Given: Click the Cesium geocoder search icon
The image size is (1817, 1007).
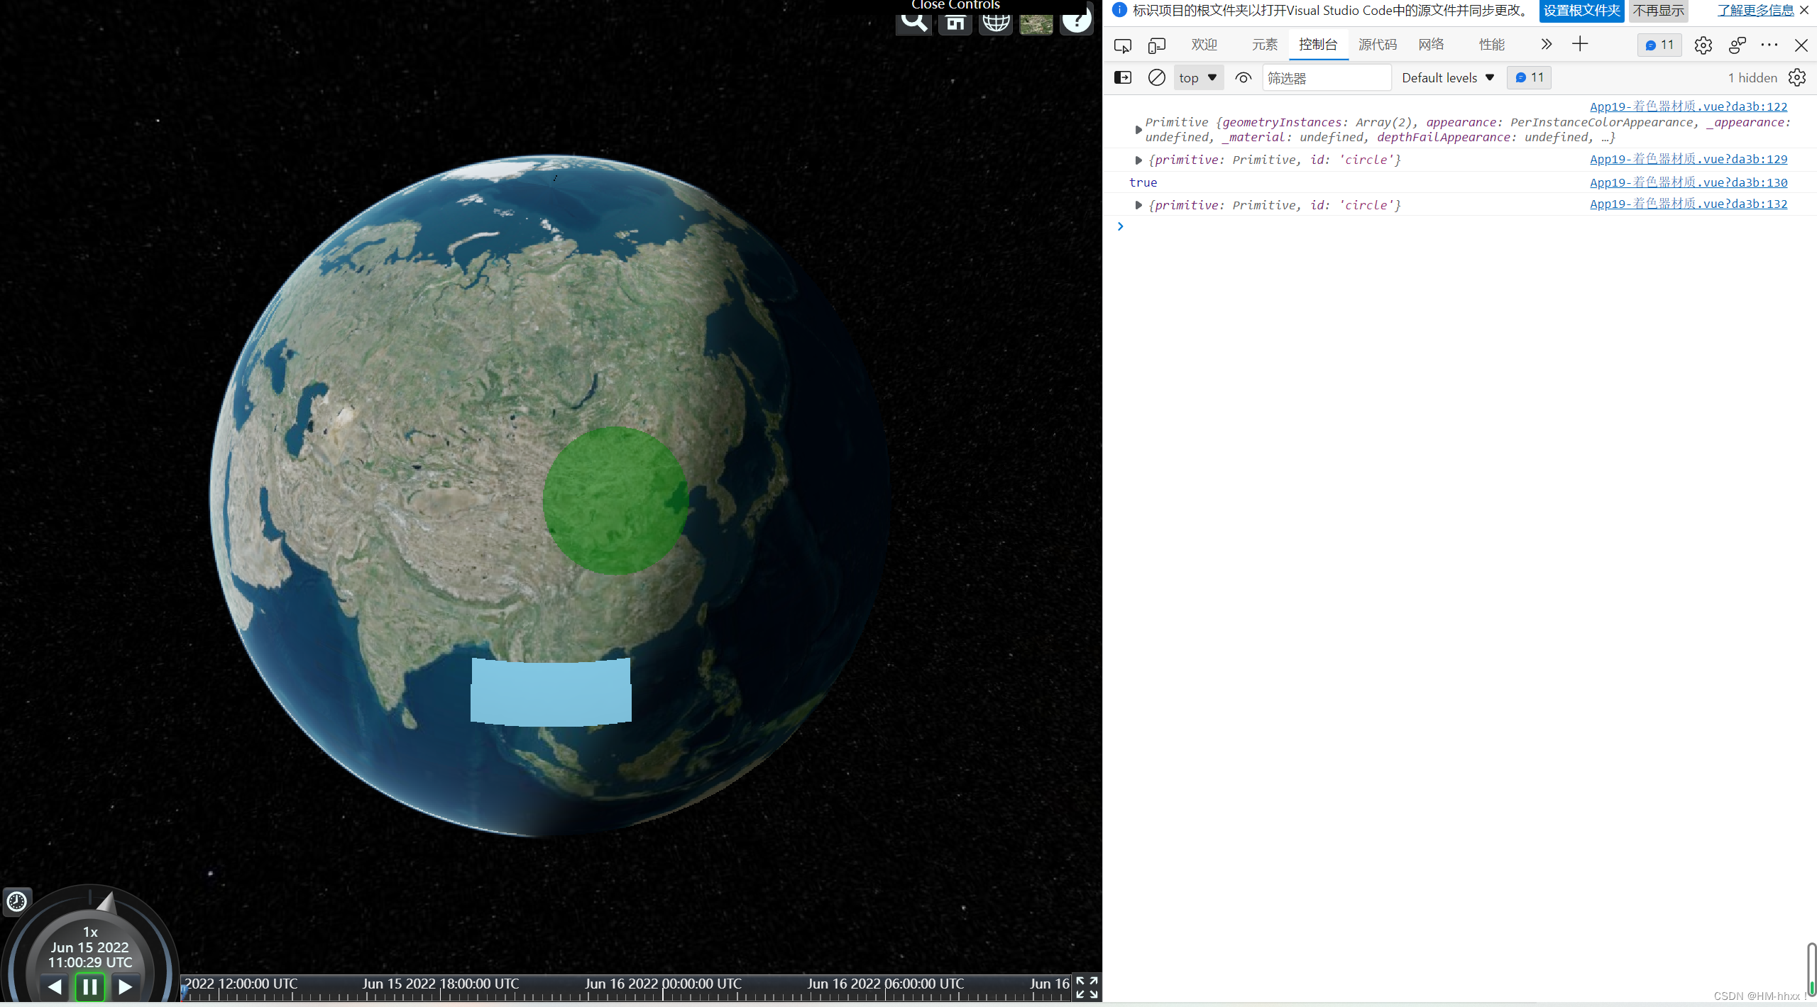Looking at the screenshot, I should click(913, 21).
